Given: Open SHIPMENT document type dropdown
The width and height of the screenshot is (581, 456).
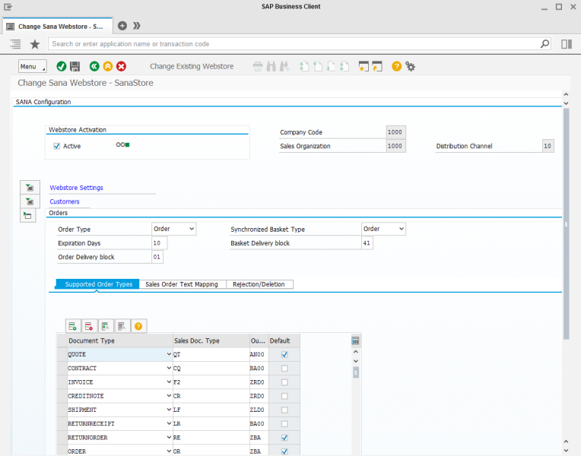Looking at the screenshot, I should point(169,410).
